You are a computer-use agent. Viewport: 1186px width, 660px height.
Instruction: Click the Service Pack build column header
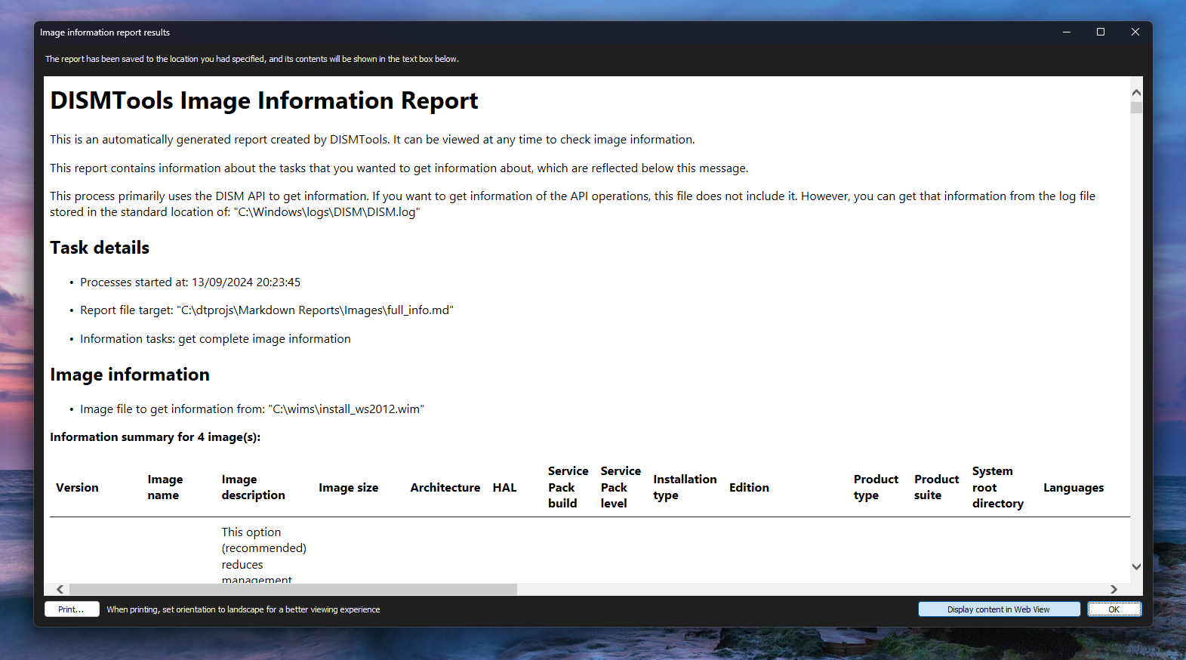pos(568,487)
